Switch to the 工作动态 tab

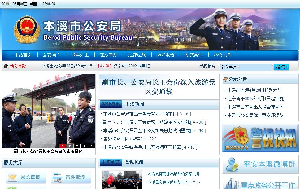pos(111,162)
